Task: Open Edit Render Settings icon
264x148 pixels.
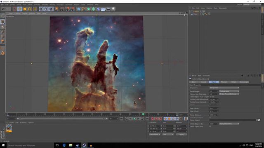Action: click(x=72, y=9)
